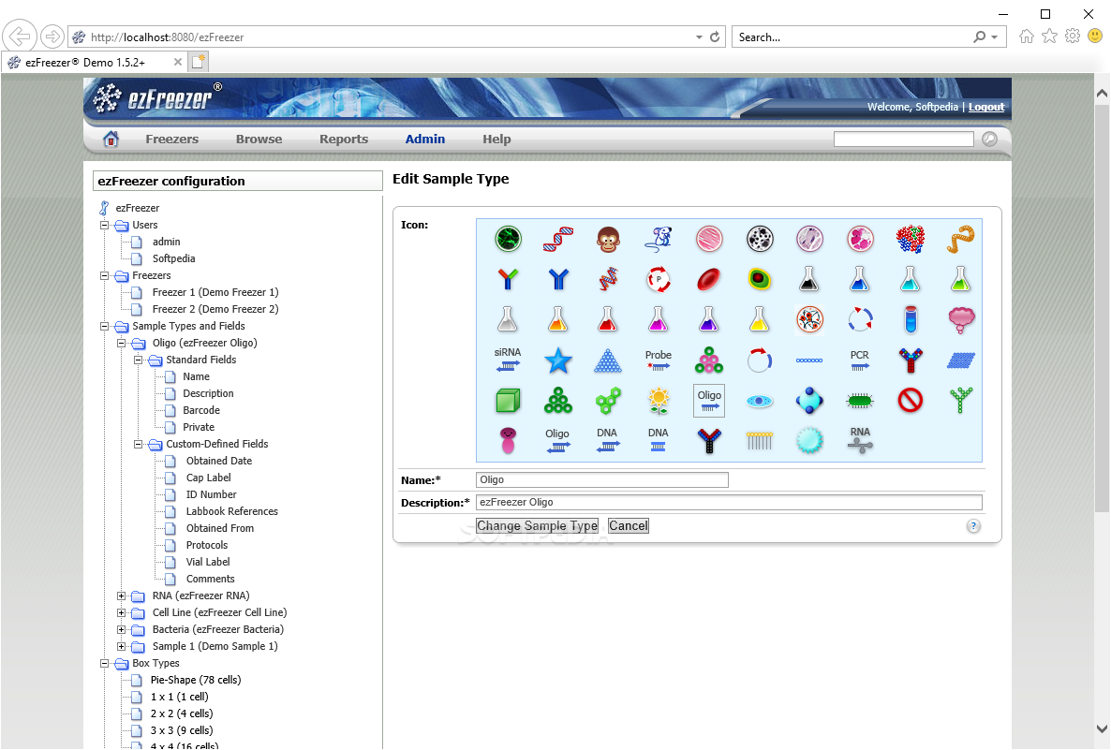Screen dimensions: 1111x750
Task: Pick the sunflower icon
Action: coord(659,401)
